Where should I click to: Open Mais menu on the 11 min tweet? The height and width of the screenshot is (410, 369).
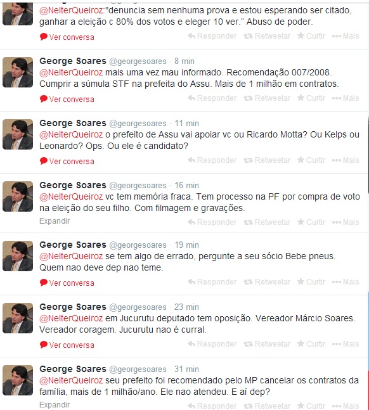click(346, 160)
